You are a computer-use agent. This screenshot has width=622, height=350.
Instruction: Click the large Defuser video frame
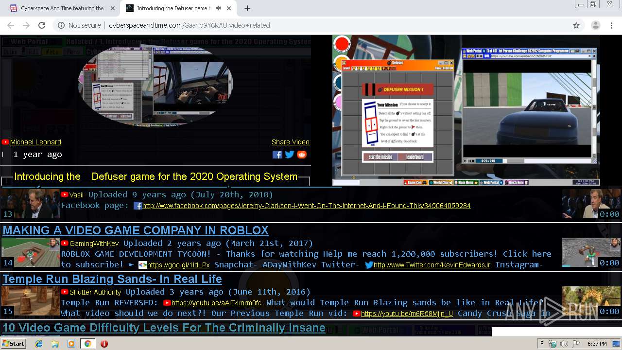[466, 110]
